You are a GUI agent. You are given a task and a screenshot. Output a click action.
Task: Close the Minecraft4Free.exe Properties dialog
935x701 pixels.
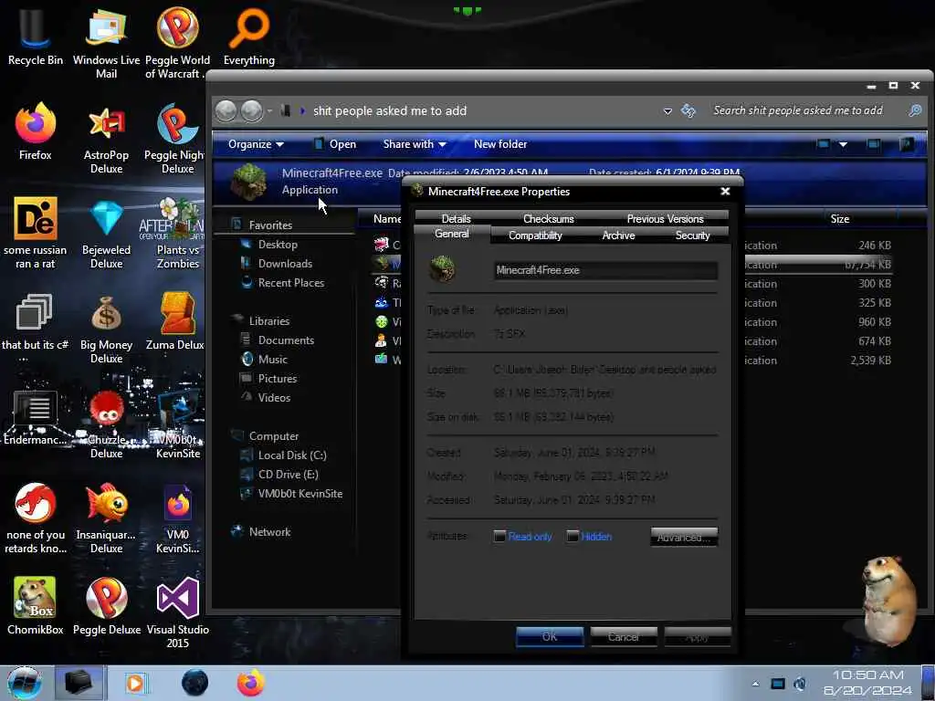[725, 192]
